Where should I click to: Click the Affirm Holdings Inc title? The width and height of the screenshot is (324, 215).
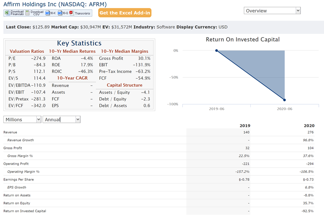pyautogui.click(x=55, y=4)
